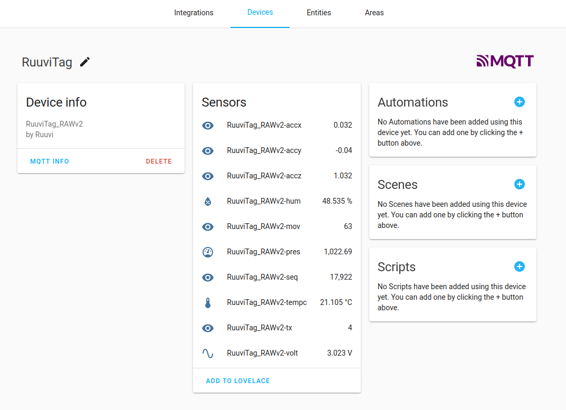Image resolution: width=566 pixels, height=410 pixels.
Task: Click the Scripts card heading
Action: [x=396, y=267]
